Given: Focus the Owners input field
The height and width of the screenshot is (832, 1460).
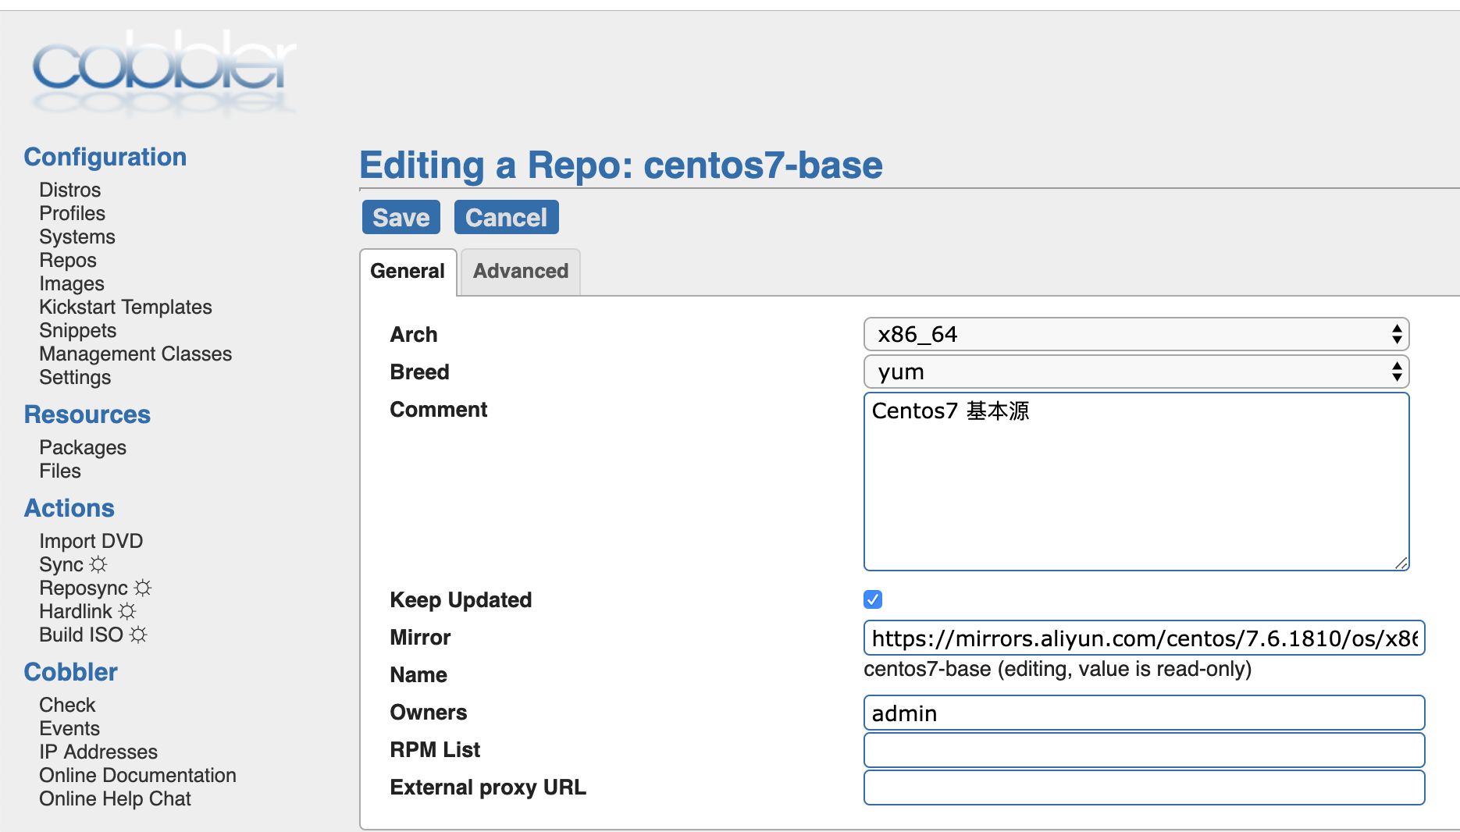Looking at the screenshot, I should [x=1144, y=713].
